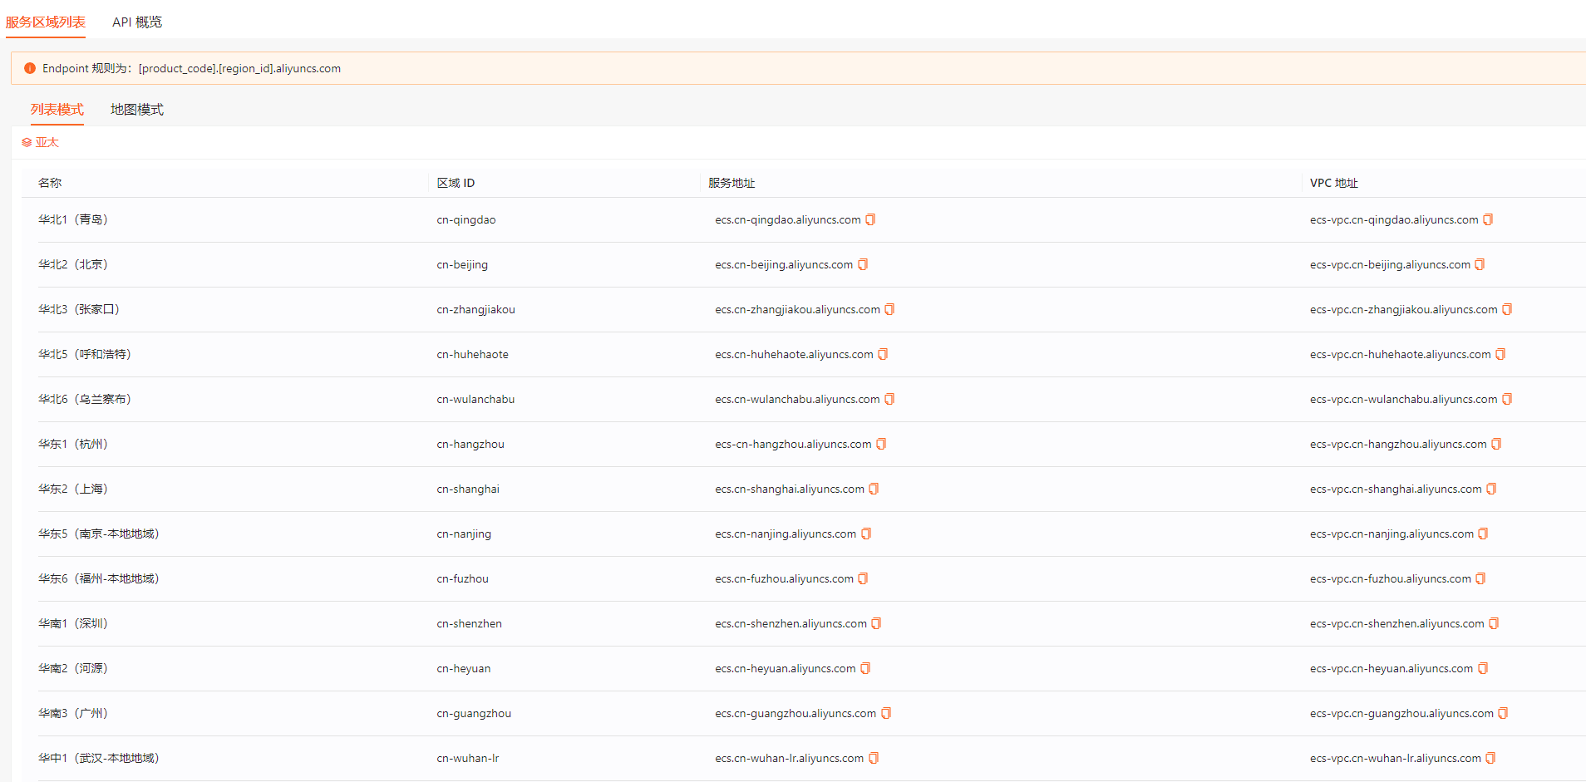Copy the ecs-vpc.cn-wulanchabu VPC address
This screenshot has width=1586, height=782.
click(x=1507, y=399)
